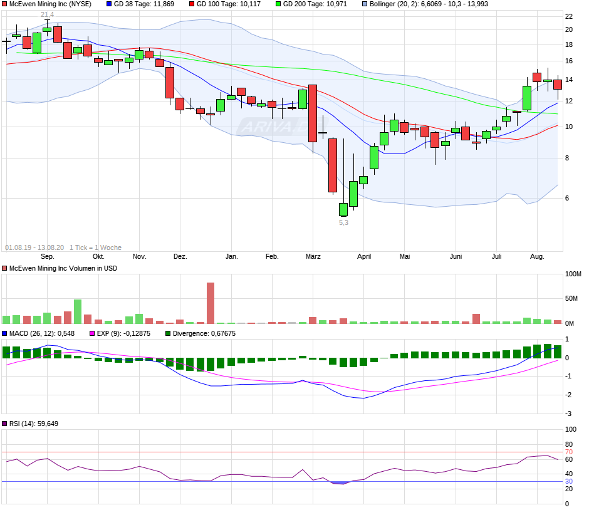Image resolution: width=589 pixels, height=510 pixels.
Task: Click the Nov. month axis label
Action: (x=139, y=256)
